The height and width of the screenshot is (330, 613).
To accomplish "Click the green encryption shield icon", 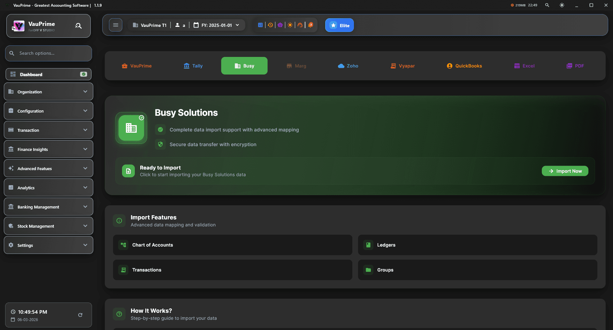I will point(160,144).
